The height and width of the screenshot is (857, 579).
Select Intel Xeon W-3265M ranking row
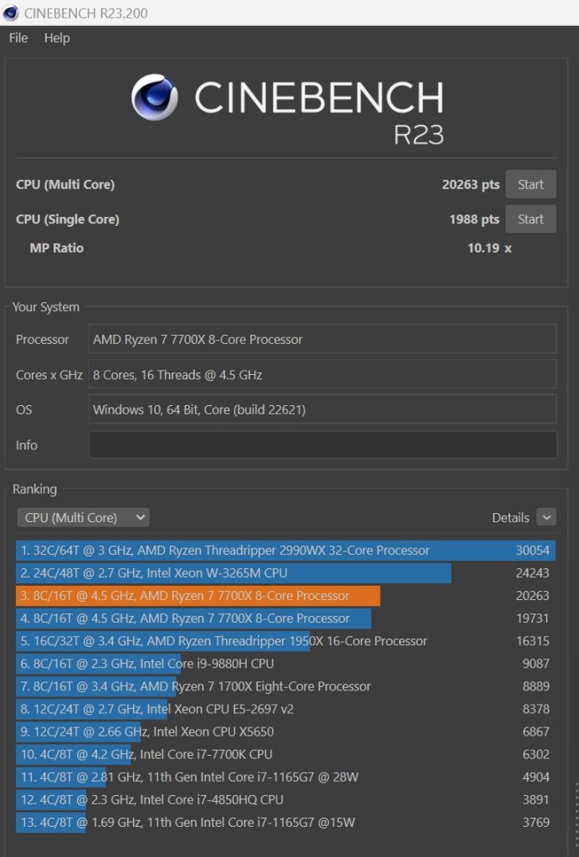(285, 572)
